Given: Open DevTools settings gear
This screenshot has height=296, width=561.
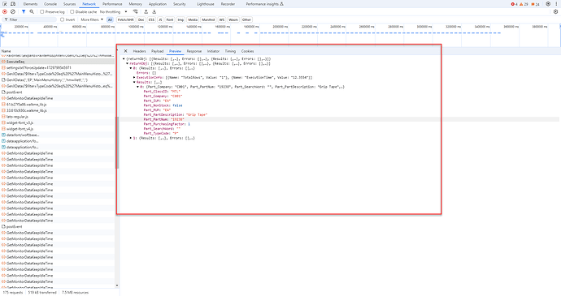Looking at the screenshot, I should 548,4.
